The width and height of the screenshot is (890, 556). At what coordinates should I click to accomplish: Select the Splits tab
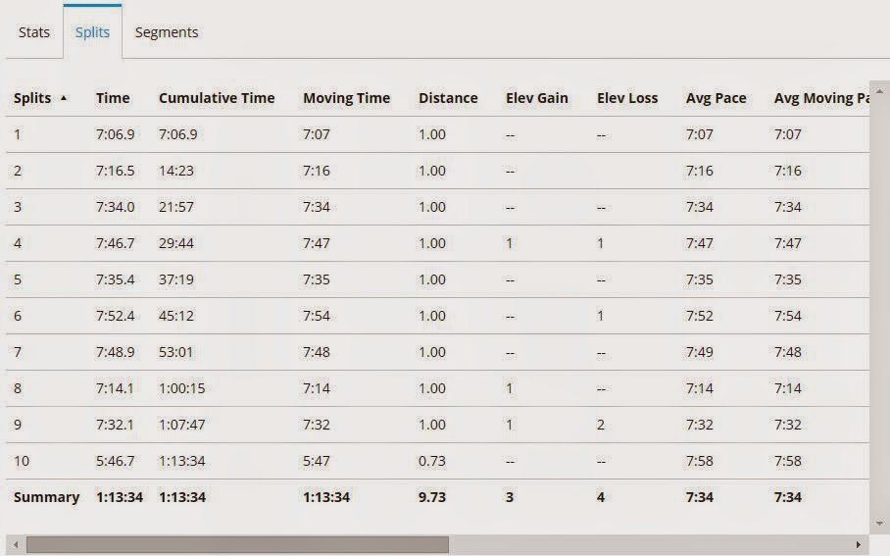coord(92,32)
